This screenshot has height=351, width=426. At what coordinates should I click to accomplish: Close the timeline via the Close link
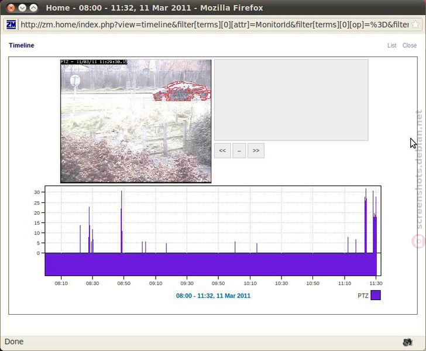click(410, 46)
